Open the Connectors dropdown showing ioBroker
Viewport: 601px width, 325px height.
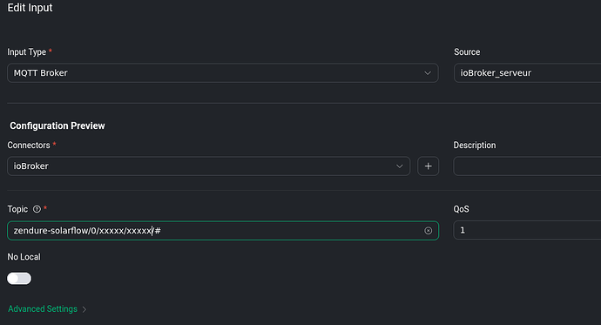click(x=208, y=166)
